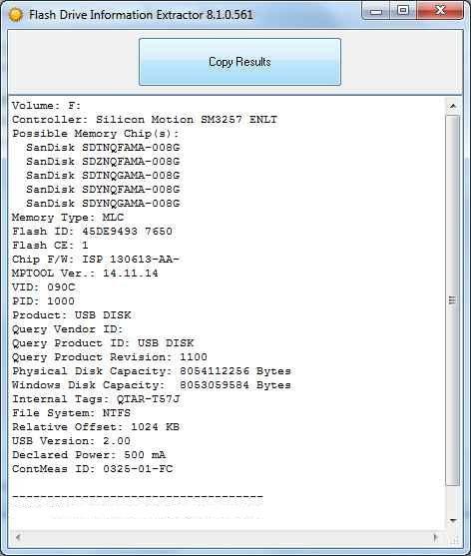Click the window title text
The width and height of the screenshot is (471, 556).
pos(141,15)
